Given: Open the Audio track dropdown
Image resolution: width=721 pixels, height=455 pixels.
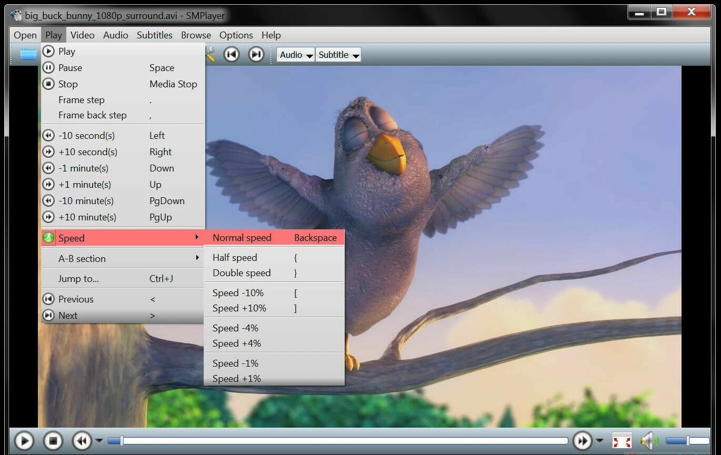Looking at the screenshot, I should [x=296, y=55].
